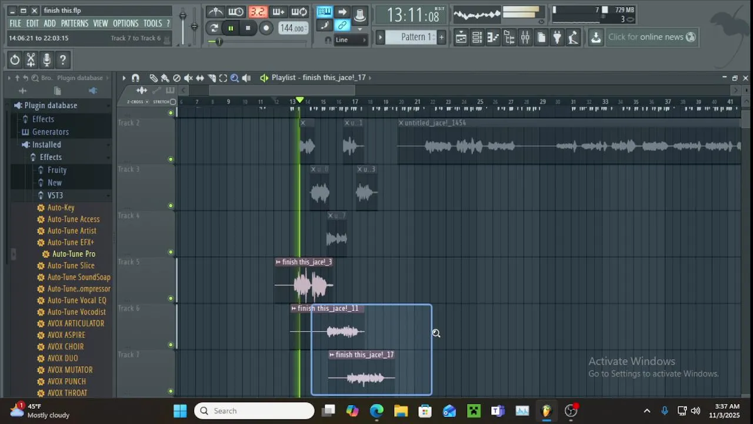Open the playlist view icon
753x424 pixels.
[461, 37]
